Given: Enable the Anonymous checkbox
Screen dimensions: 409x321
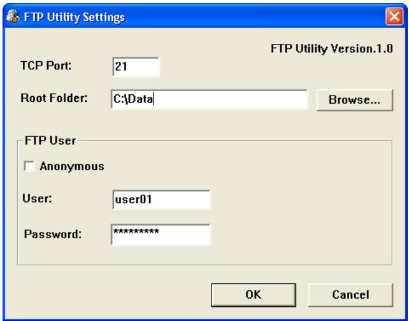Looking at the screenshot, I should pos(29,166).
